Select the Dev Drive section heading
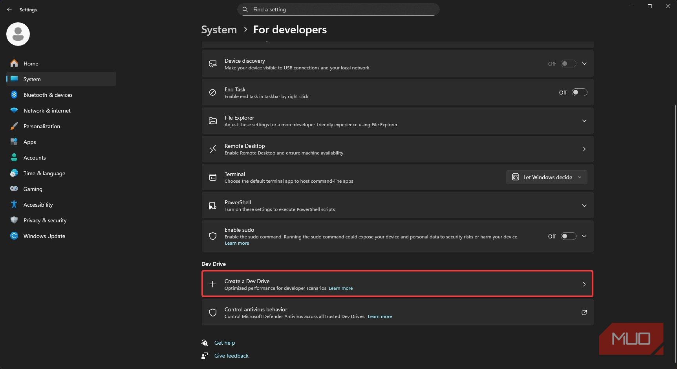677x369 pixels. pos(214,264)
